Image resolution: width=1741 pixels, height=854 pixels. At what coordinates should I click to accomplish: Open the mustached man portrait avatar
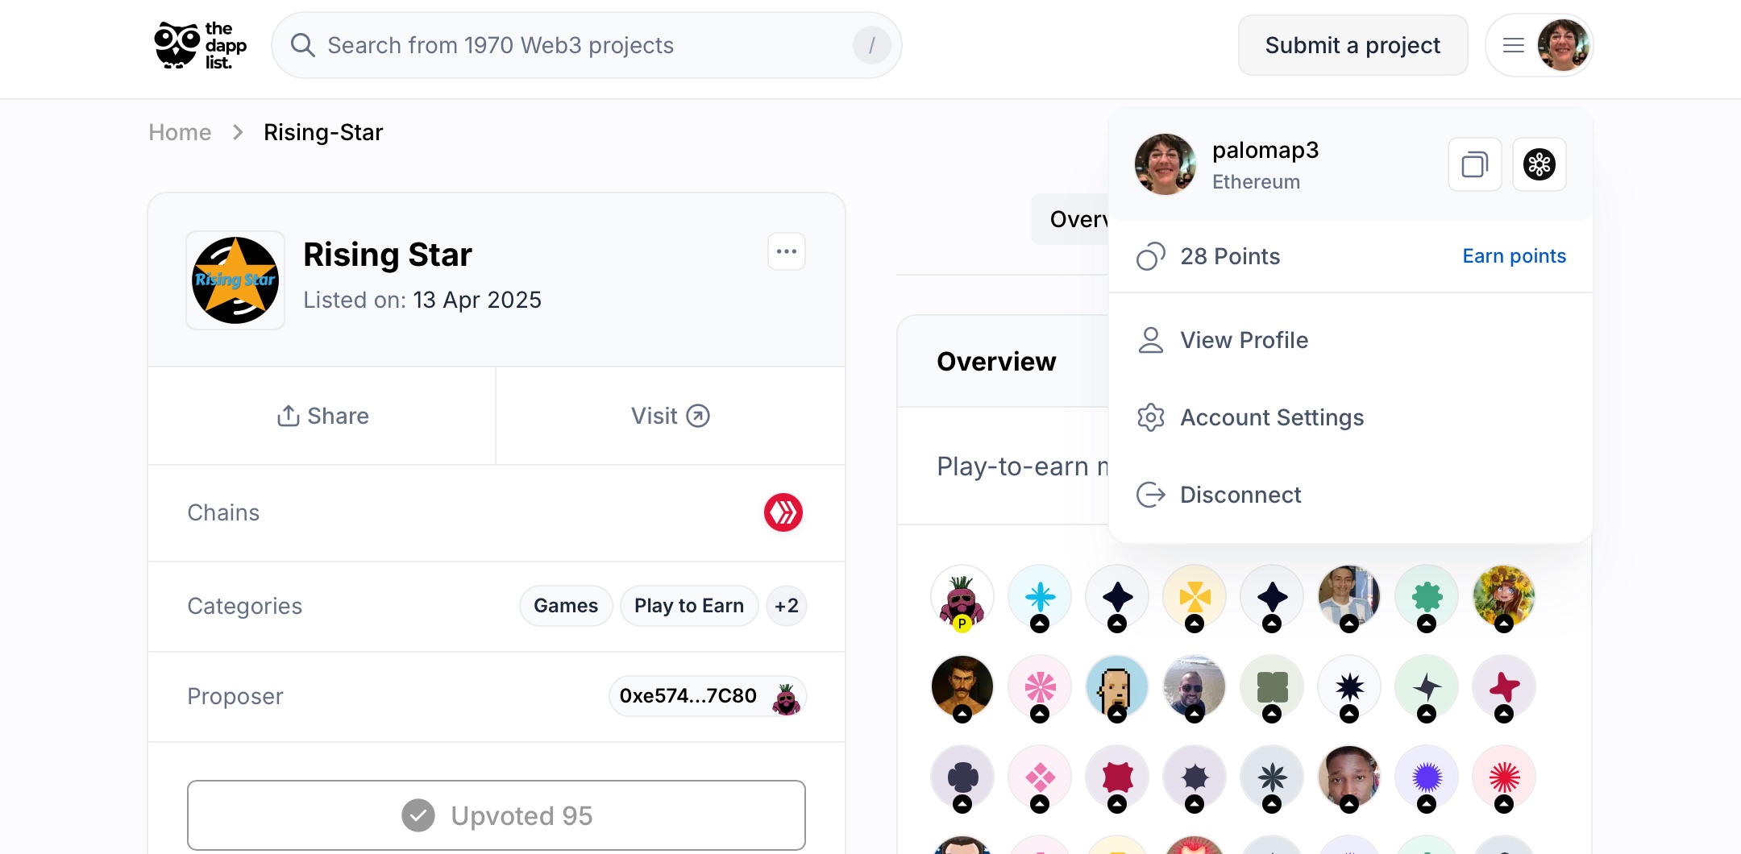point(962,687)
